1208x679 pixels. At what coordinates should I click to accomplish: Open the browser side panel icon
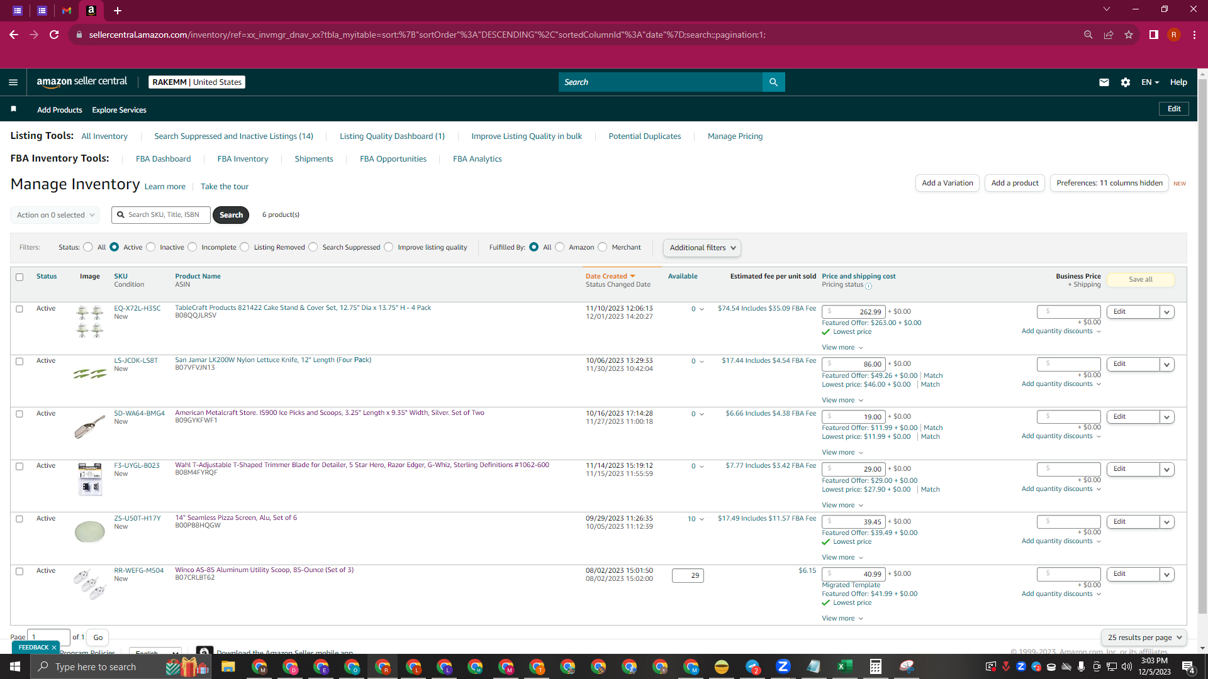coord(1154,35)
